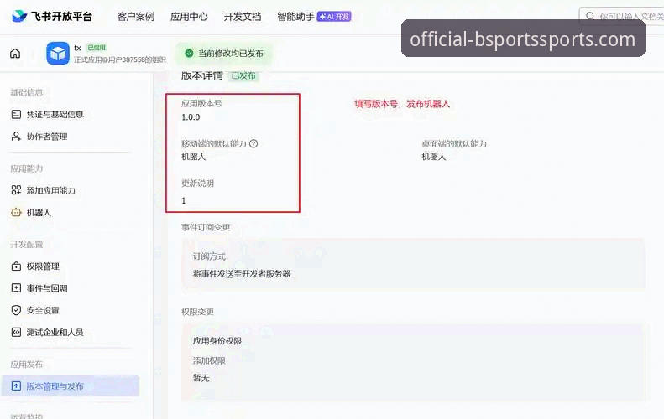The width and height of the screenshot is (664, 419).
Task: Open 协作者管理 page
Action: point(47,136)
